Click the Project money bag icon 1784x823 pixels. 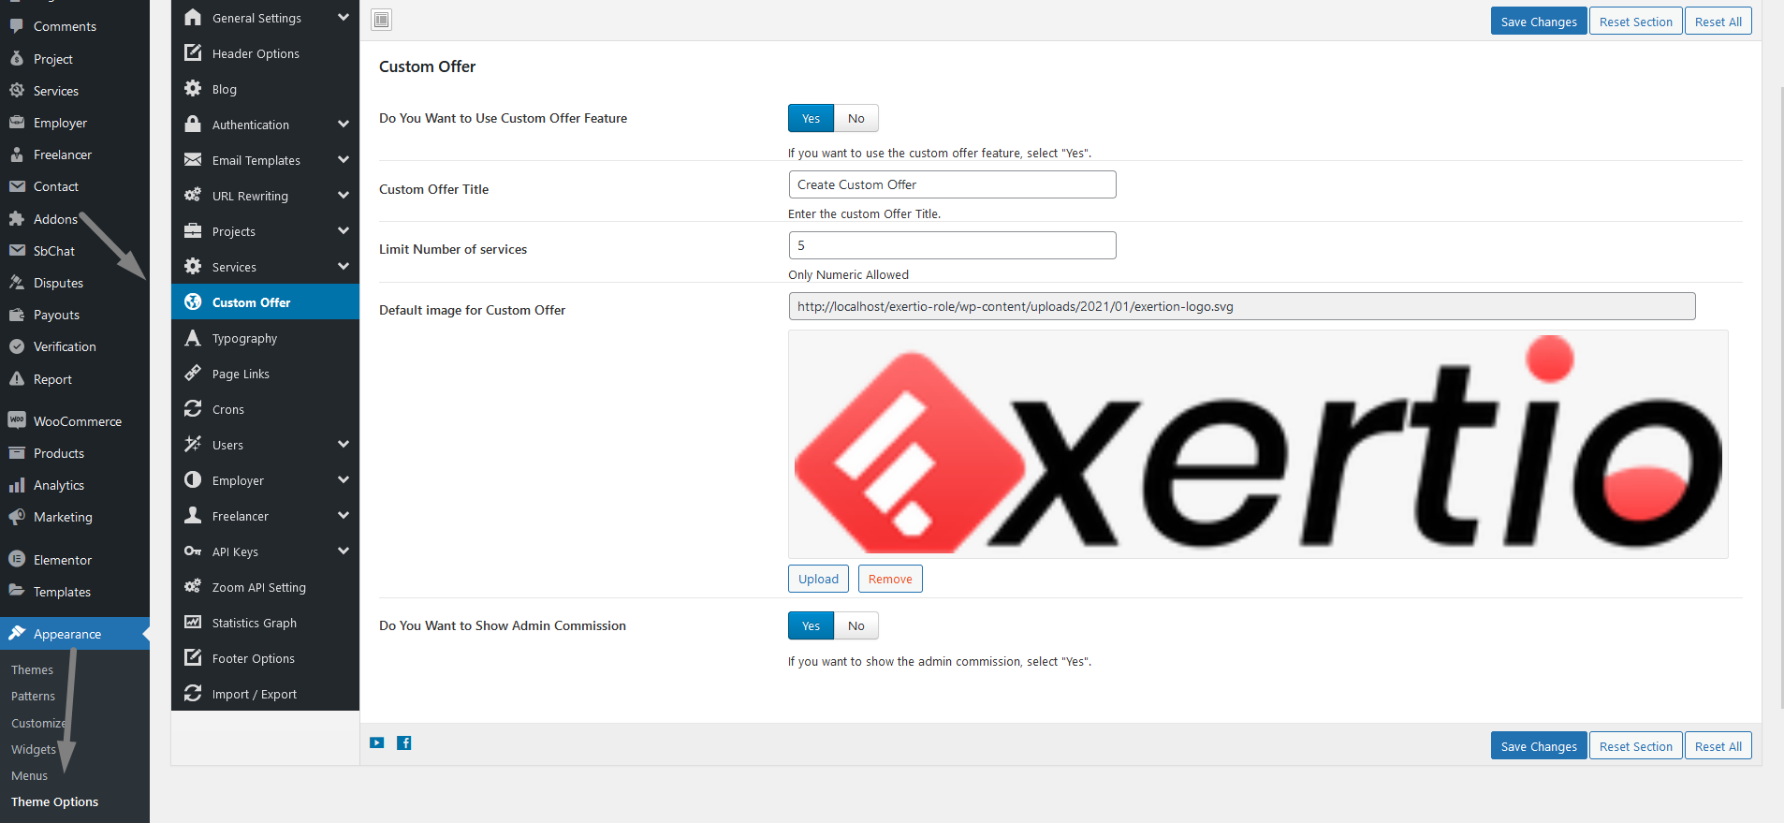[17, 58]
